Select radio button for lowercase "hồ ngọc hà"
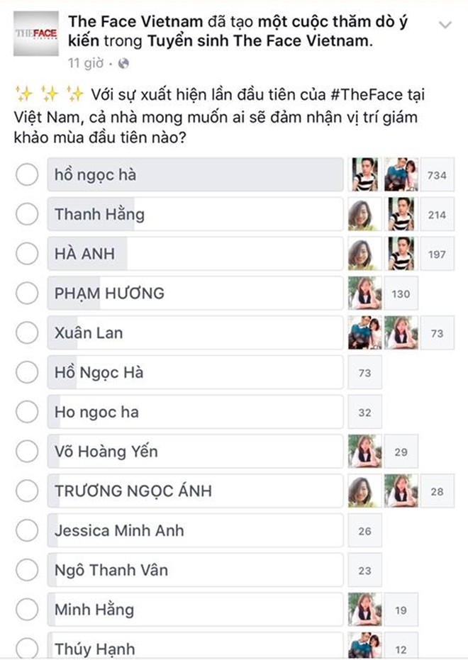 (x=26, y=174)
